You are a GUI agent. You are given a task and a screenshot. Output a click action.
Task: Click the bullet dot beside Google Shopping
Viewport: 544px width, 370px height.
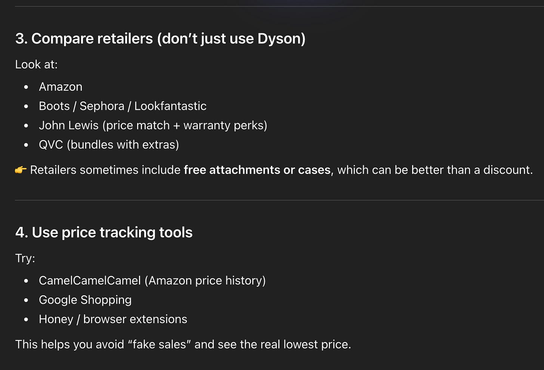26,300
